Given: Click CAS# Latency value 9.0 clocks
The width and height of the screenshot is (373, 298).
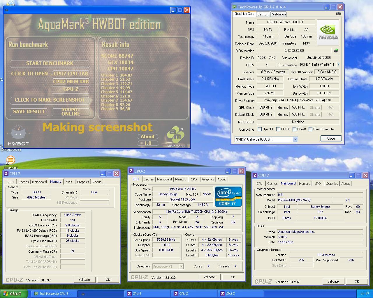Looking at the screenshot, I should point(73,225).
